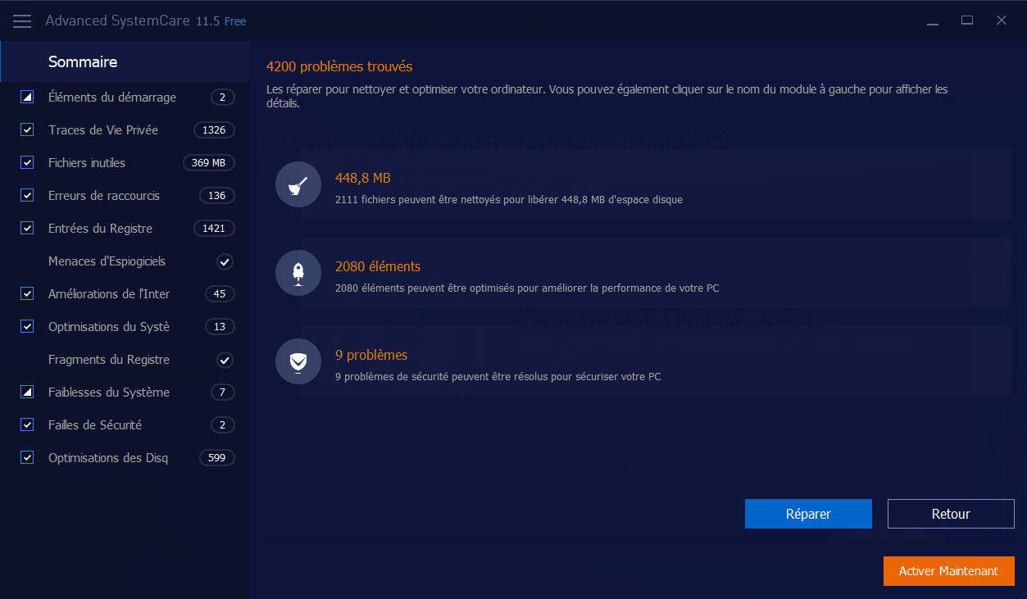Click the broom cleanup icon
1027x599 pixels.
298,184
